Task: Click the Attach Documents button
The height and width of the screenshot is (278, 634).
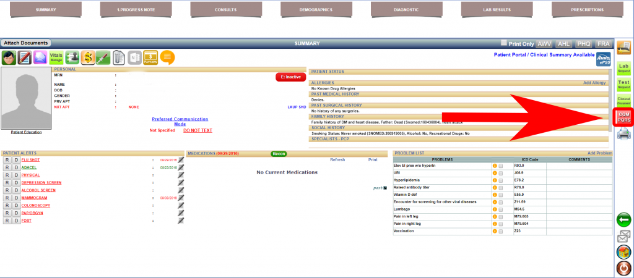Action: [26, 43]
